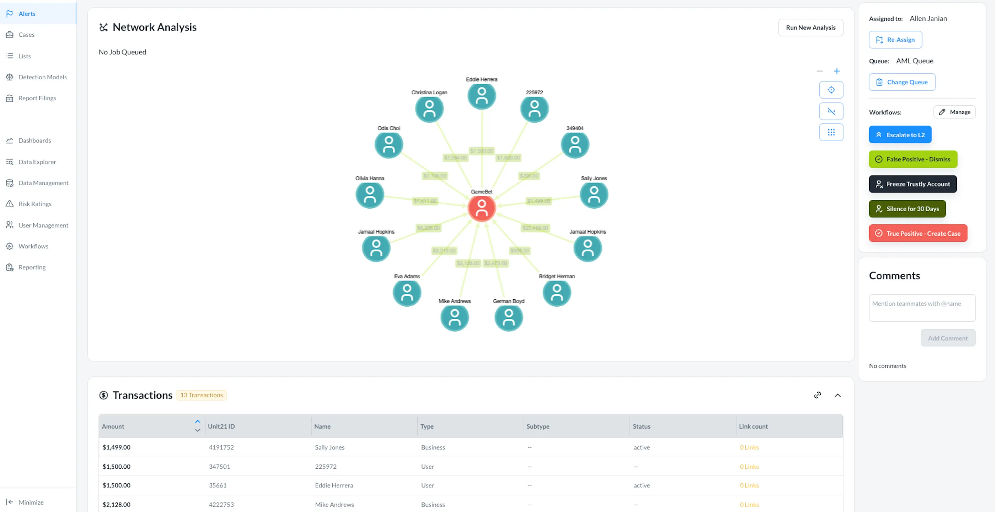Sort Amount column descending arrow
Viewport: 995px width, 512px height.
pos(197,430)
